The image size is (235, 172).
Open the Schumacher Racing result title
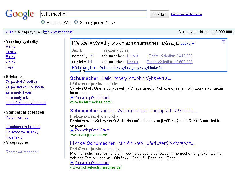[133, 111]
